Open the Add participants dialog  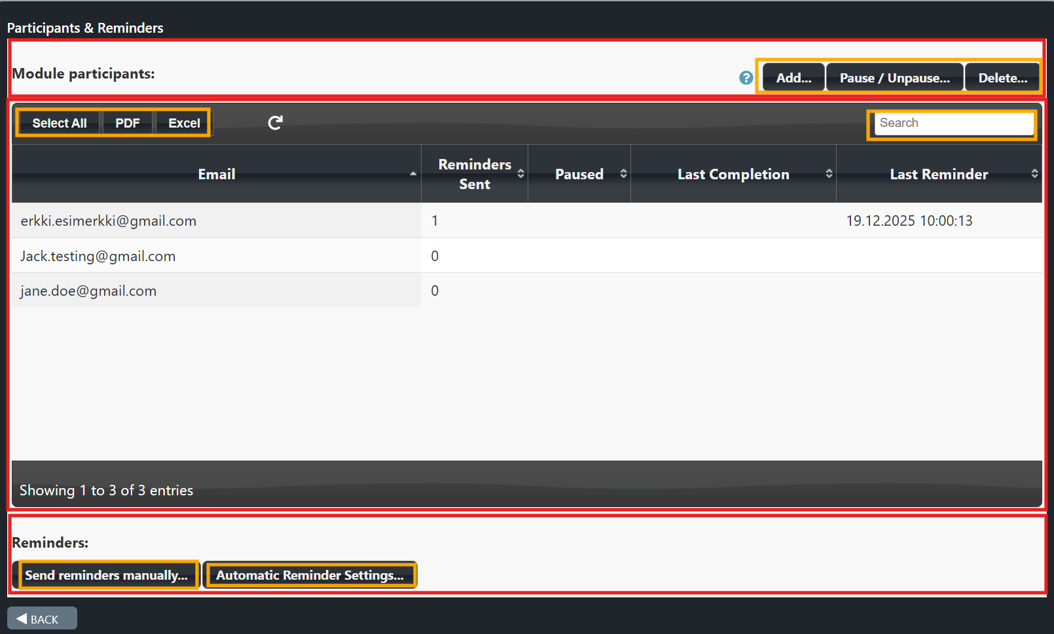click(793, 78)
